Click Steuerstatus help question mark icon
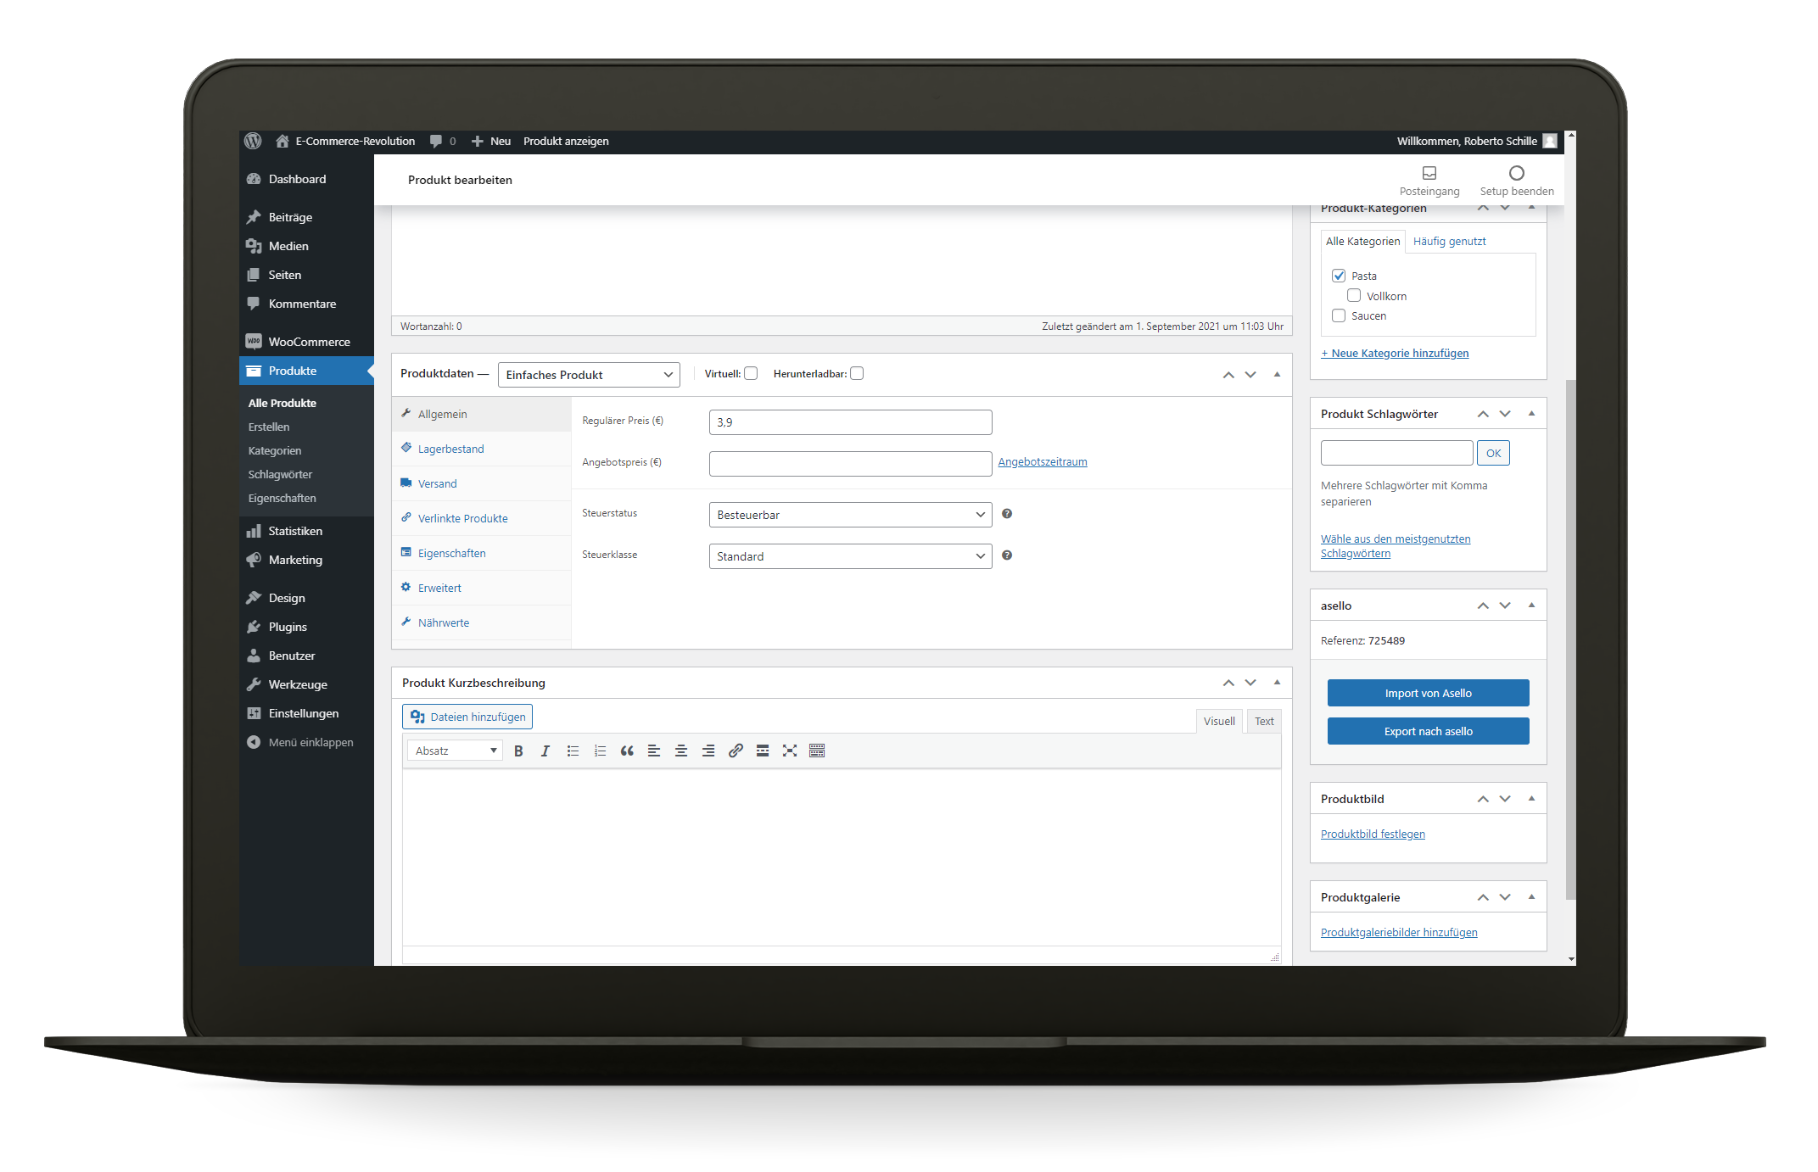This screenshot has width=1818, height=1172. pyautogui.click(x=1007, y=514)
